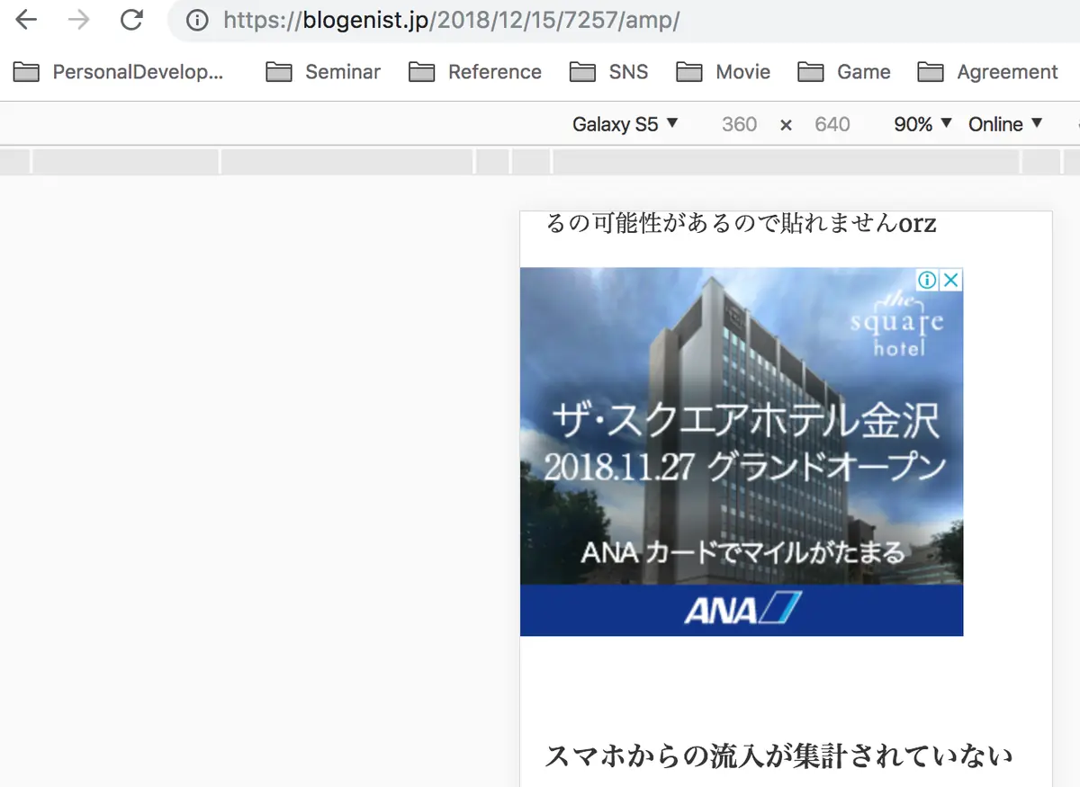Edit the viewport height field 640
The width and height of the screenshot is (1080, 787).
832,124
